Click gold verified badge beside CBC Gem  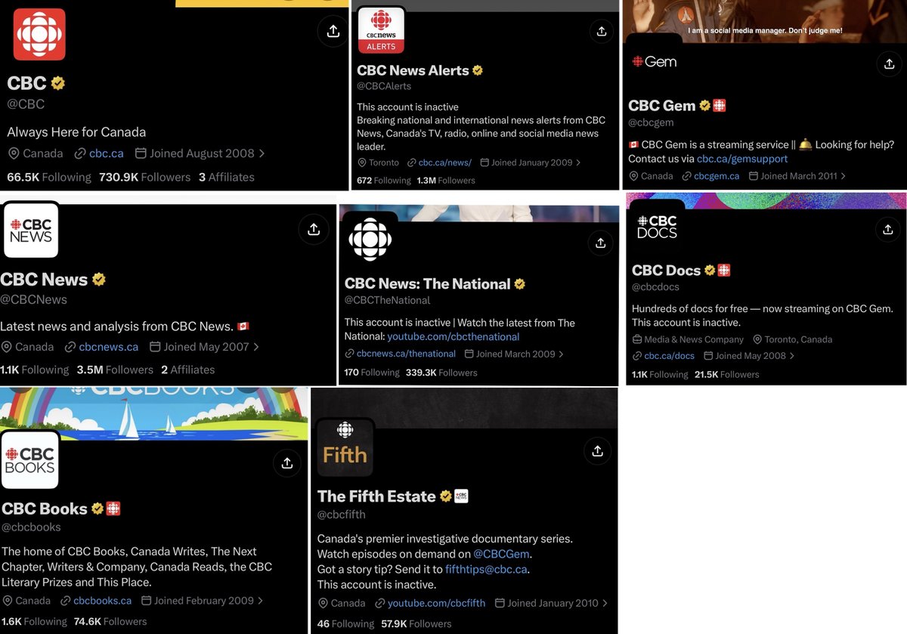point(705,106)
